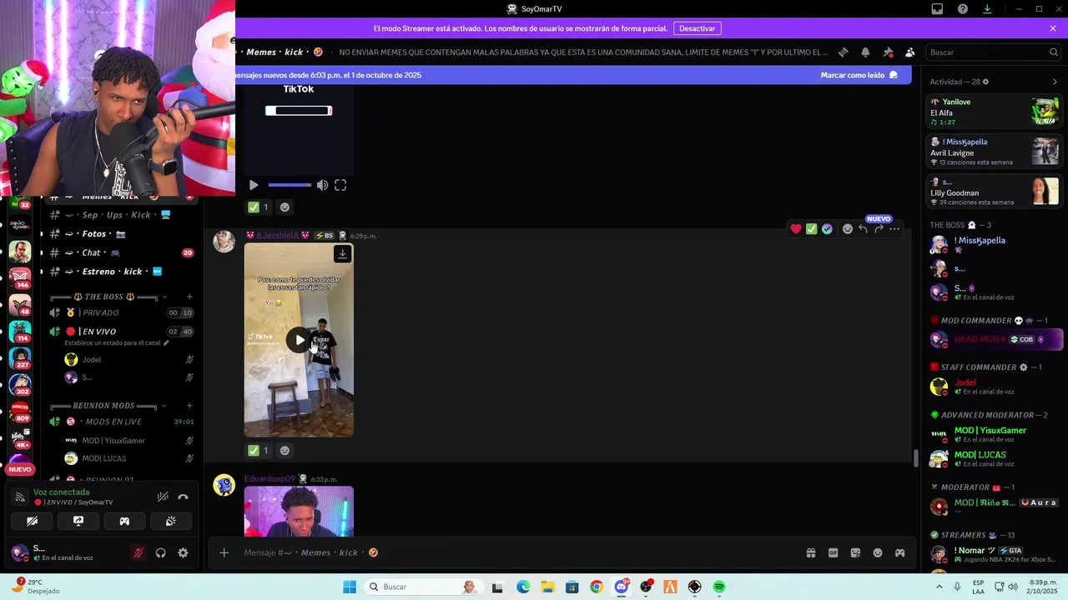Turn on camera in voice panel
1068x600 pixels.
[33, 521]
